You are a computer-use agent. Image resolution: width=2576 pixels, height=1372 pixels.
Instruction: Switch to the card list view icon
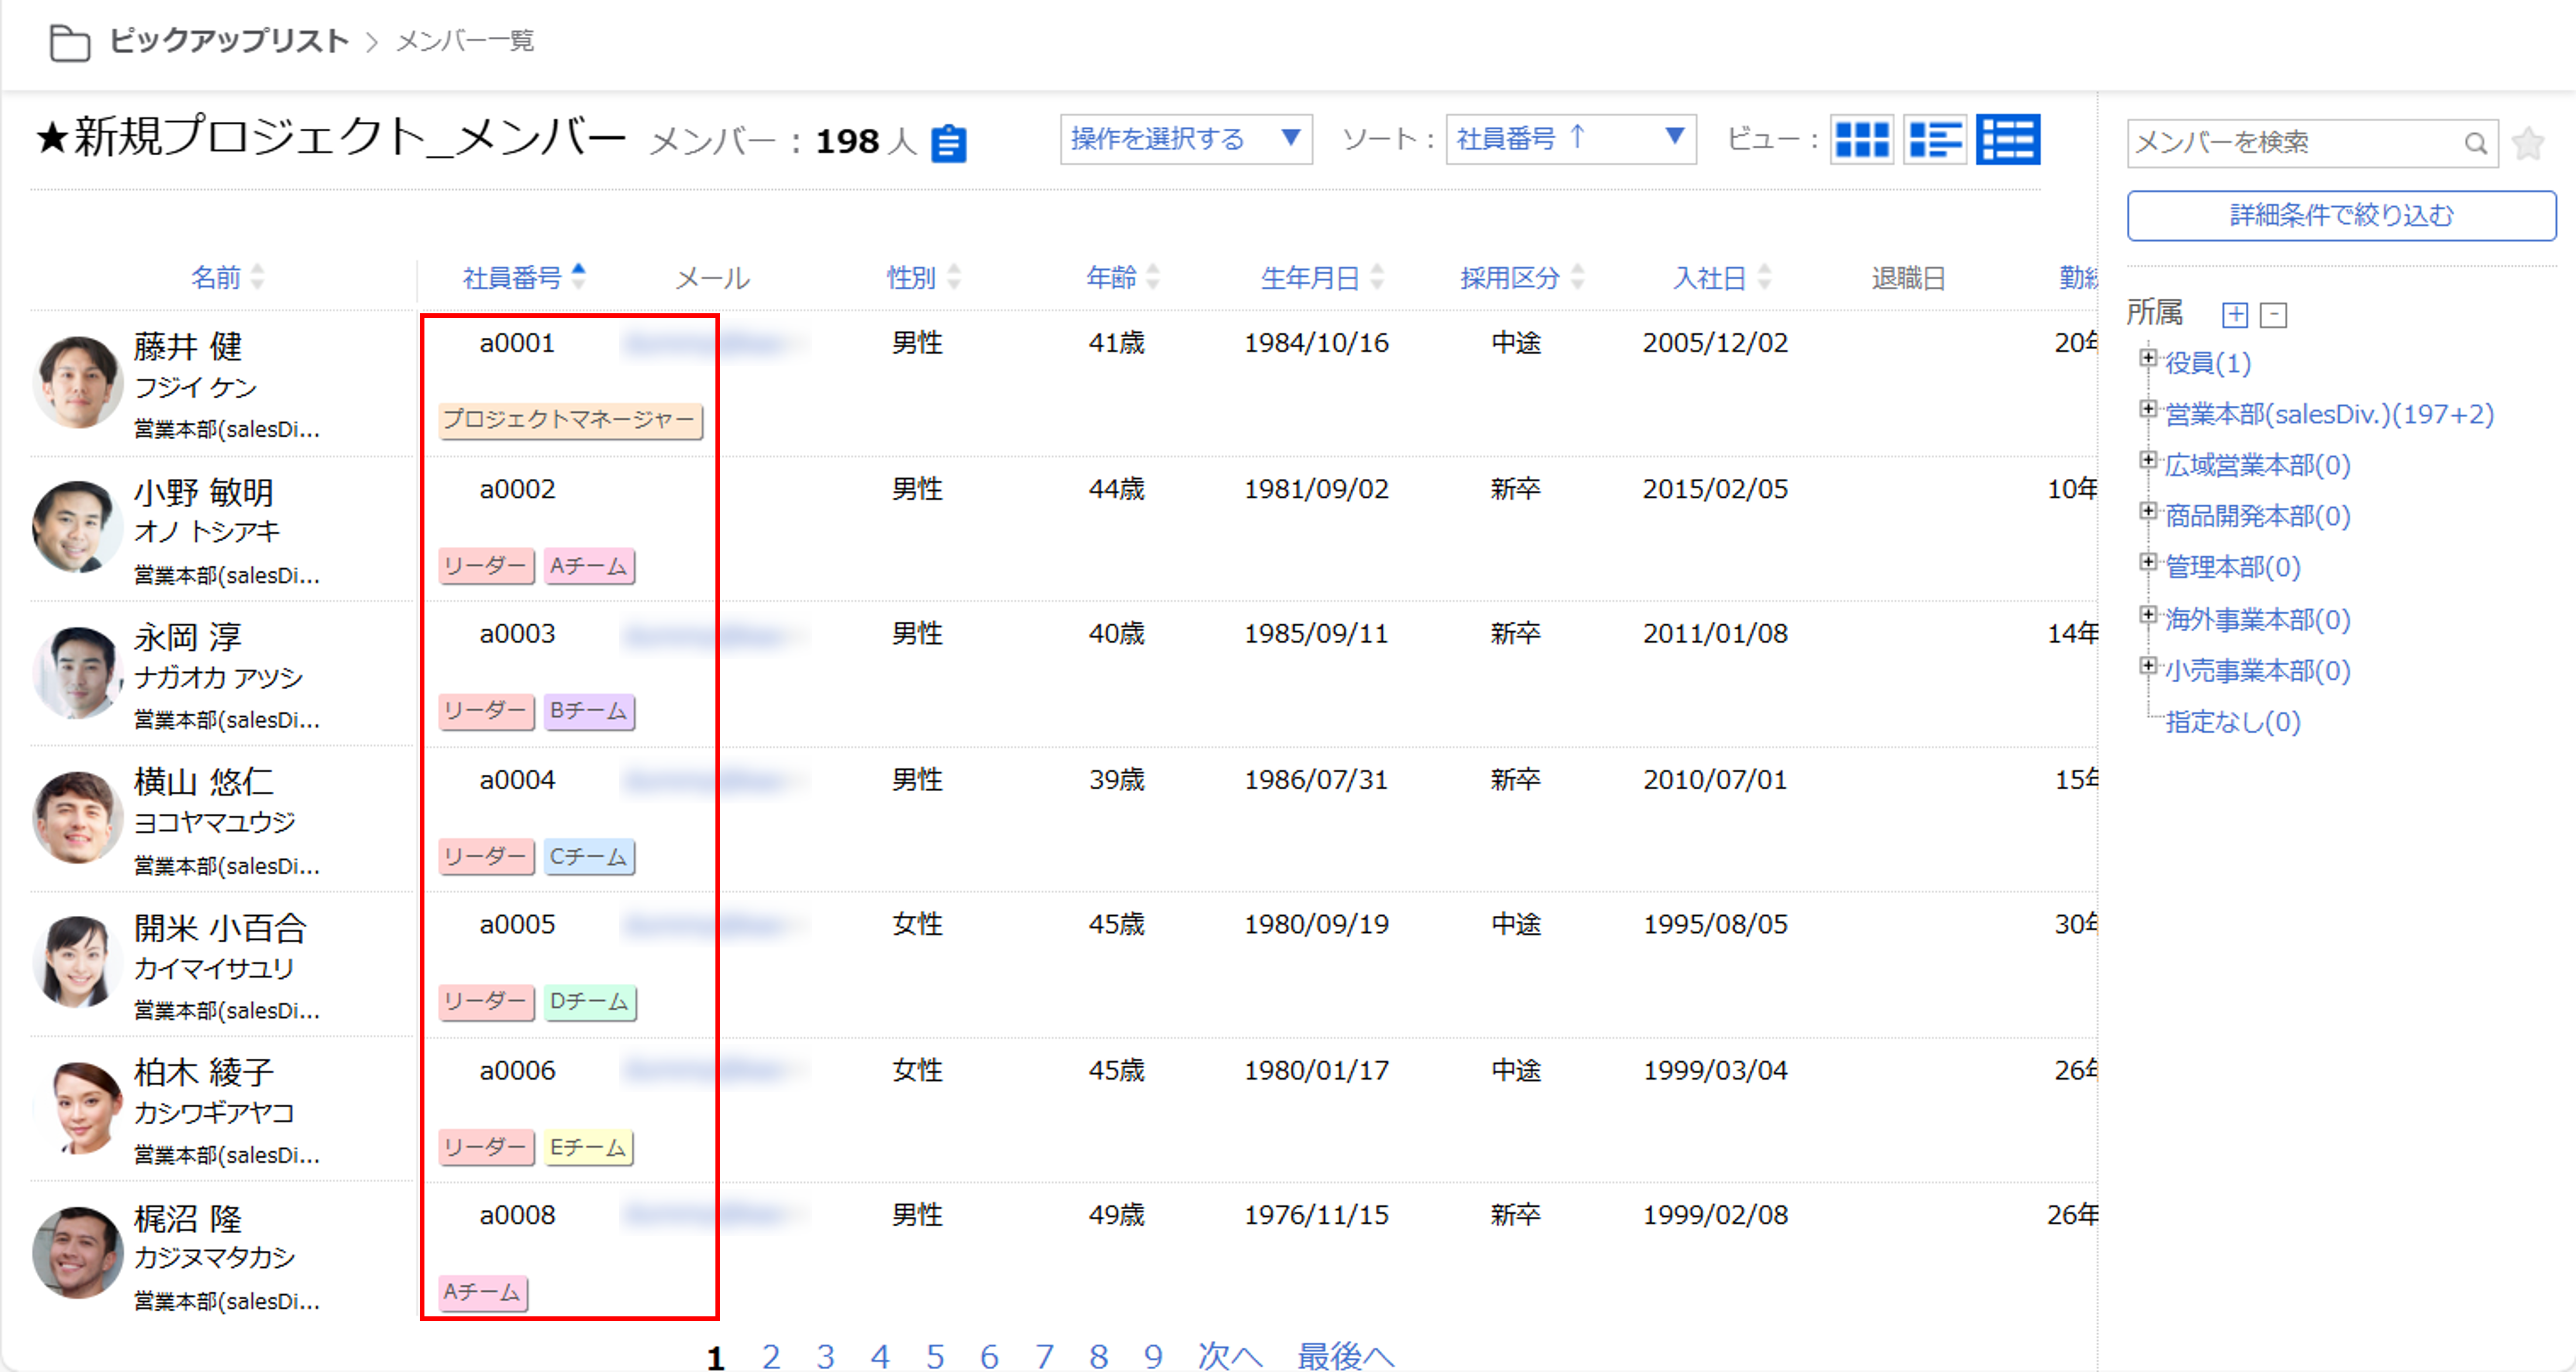coord(1934,139)
